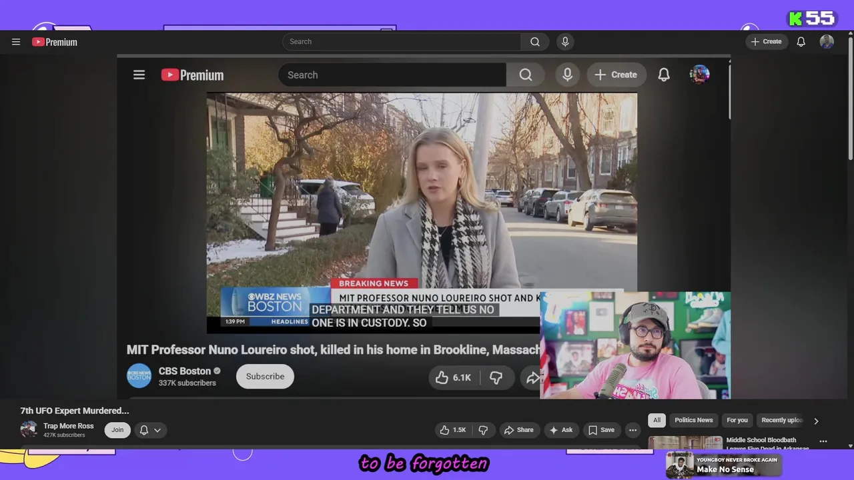
Task: Click the Share button under the video
Action: [x=518, y=430]
